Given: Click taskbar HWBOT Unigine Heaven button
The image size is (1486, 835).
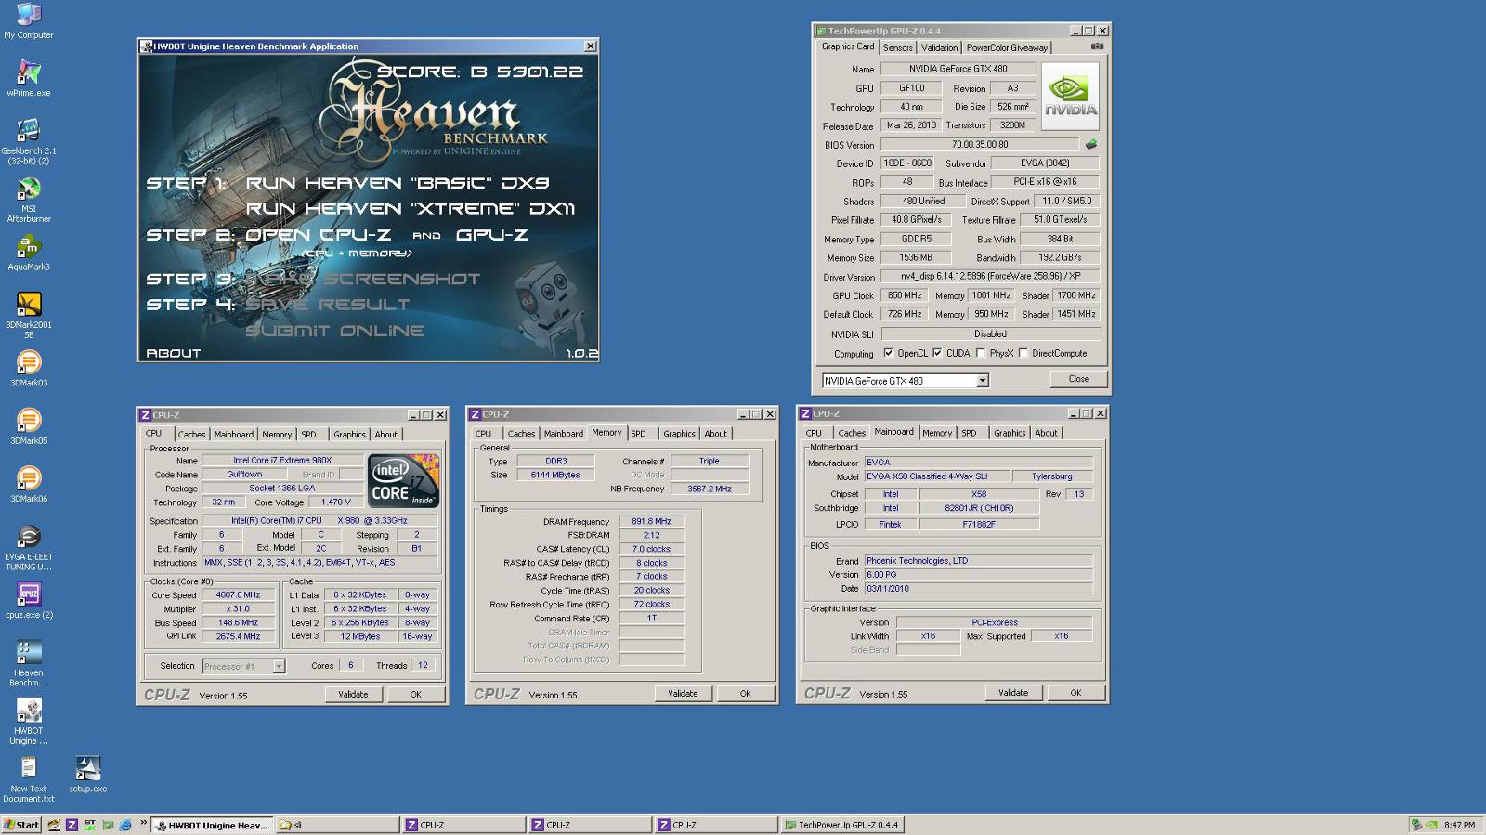Looking at the screenshot, I should pos(212,825).
